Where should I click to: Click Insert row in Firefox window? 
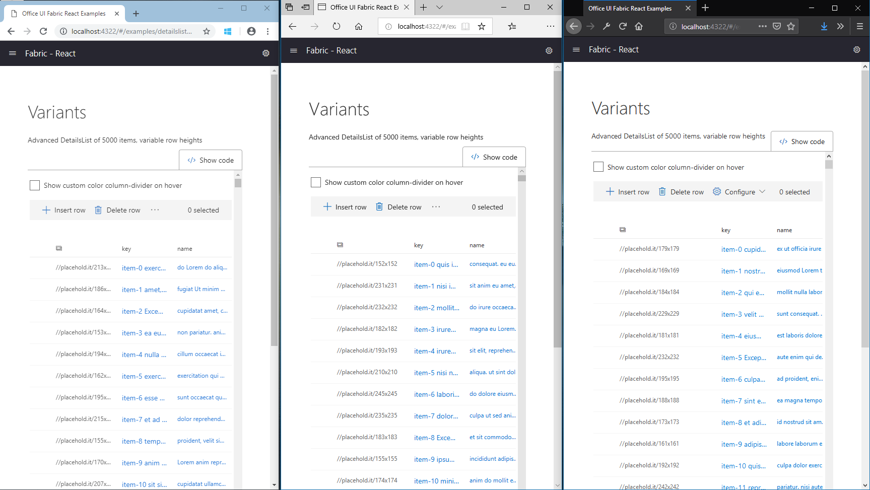pyautogui.click(x=628, y=192)
